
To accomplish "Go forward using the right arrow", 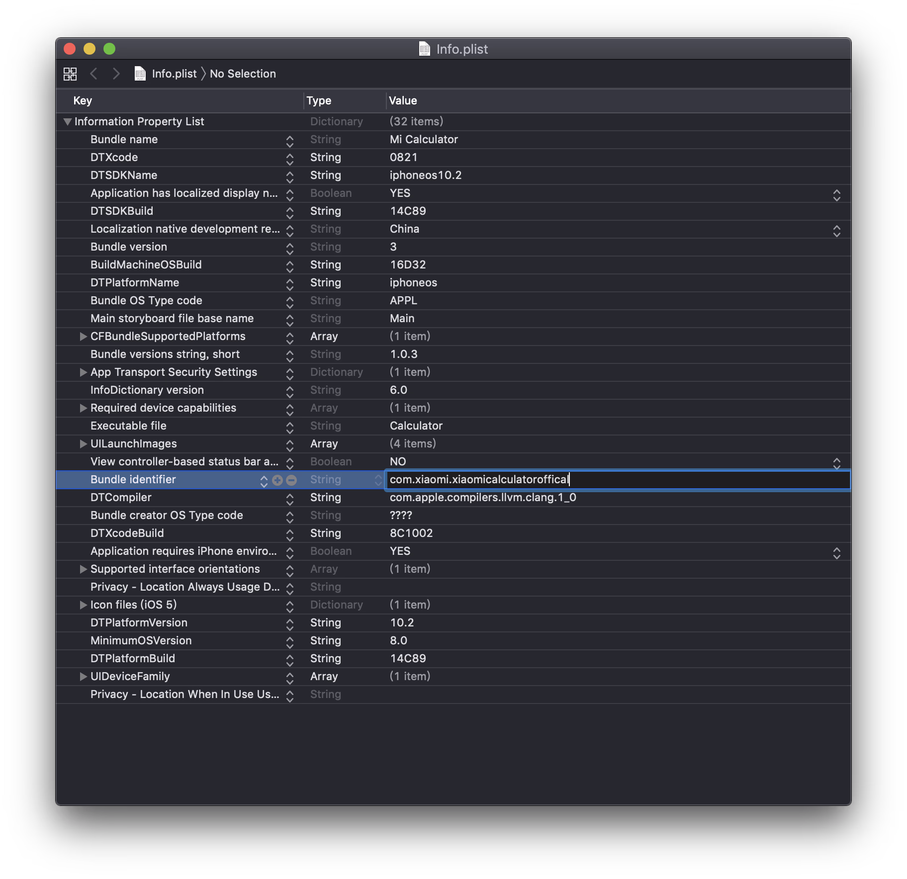I will click(x=116, y=74).
